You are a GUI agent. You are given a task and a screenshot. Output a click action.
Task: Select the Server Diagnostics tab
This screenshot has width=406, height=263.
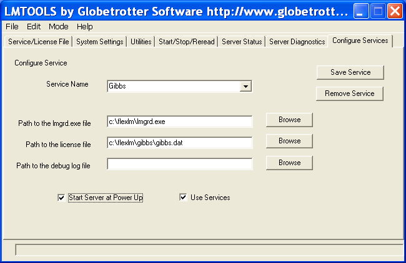[x=297, y=42]
